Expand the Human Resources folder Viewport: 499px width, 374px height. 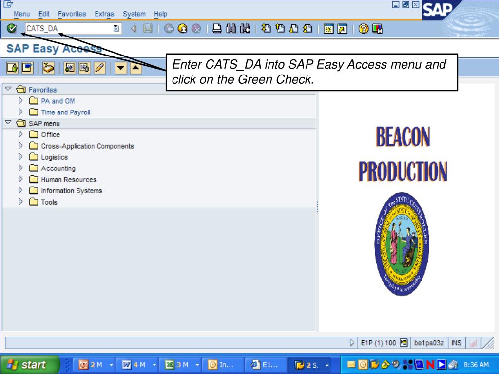click(x=20, y=179)
